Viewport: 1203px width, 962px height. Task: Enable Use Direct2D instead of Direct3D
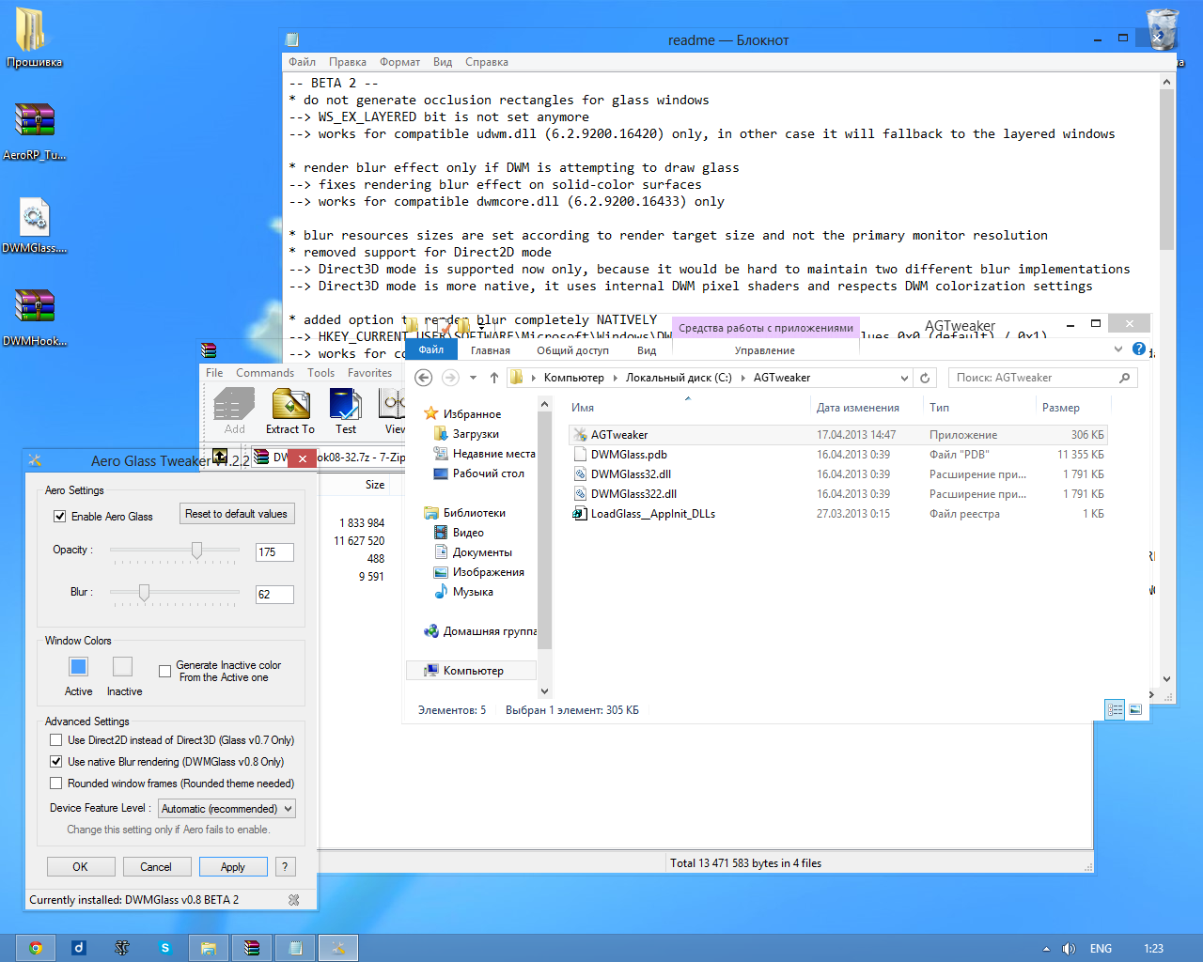click(56, 740)
